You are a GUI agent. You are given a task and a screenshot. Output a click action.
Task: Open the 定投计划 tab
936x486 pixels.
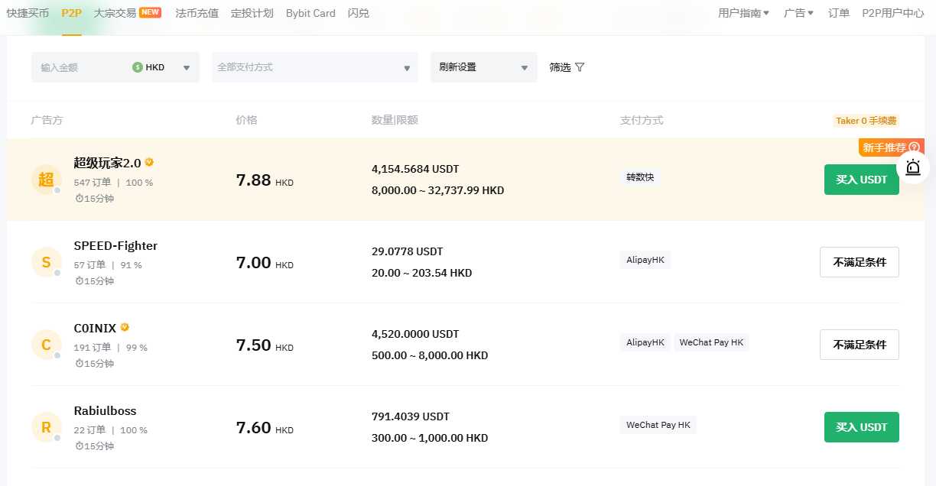(252, 13)
